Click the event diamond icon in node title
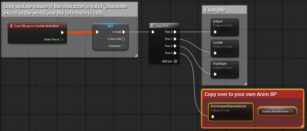The height and width of the screenshot is (131, 307). pos(11,26)
